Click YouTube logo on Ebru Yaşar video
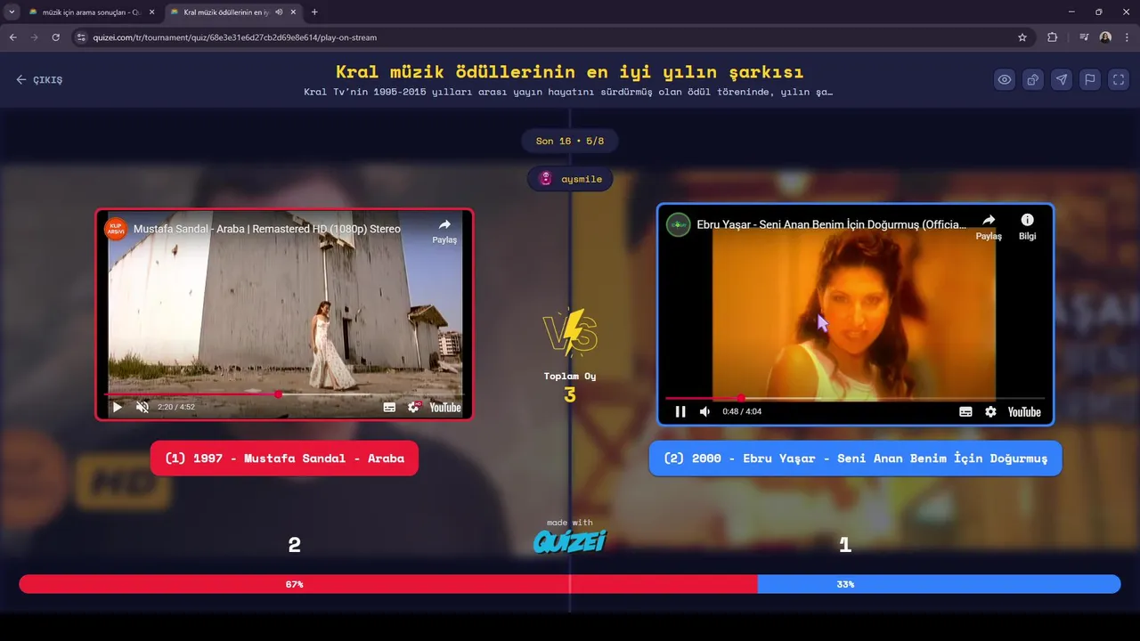Screen dimensions: 1140x641 tap(1024, 411)
